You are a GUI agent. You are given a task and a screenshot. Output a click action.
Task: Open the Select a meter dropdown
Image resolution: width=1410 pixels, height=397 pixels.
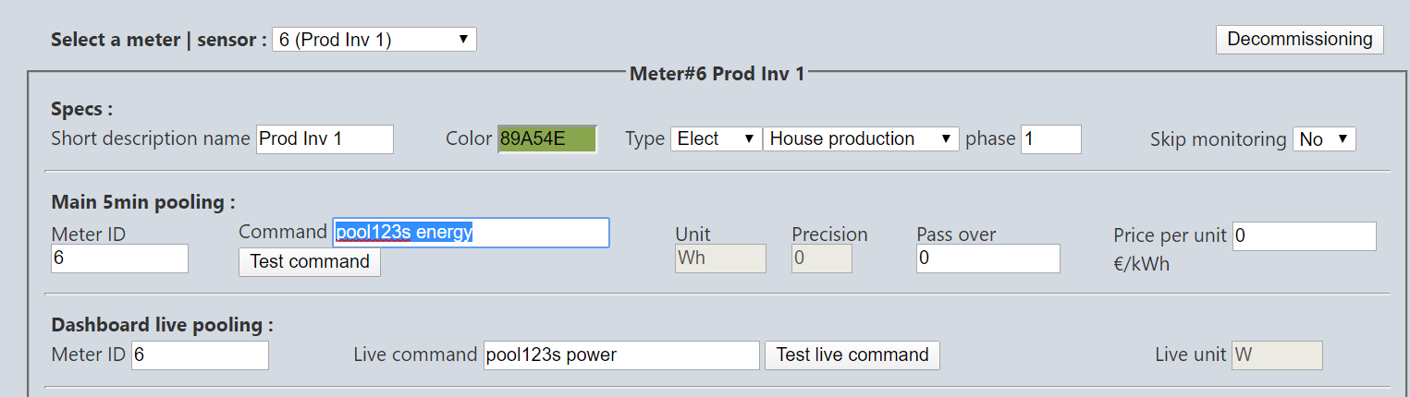374,40
